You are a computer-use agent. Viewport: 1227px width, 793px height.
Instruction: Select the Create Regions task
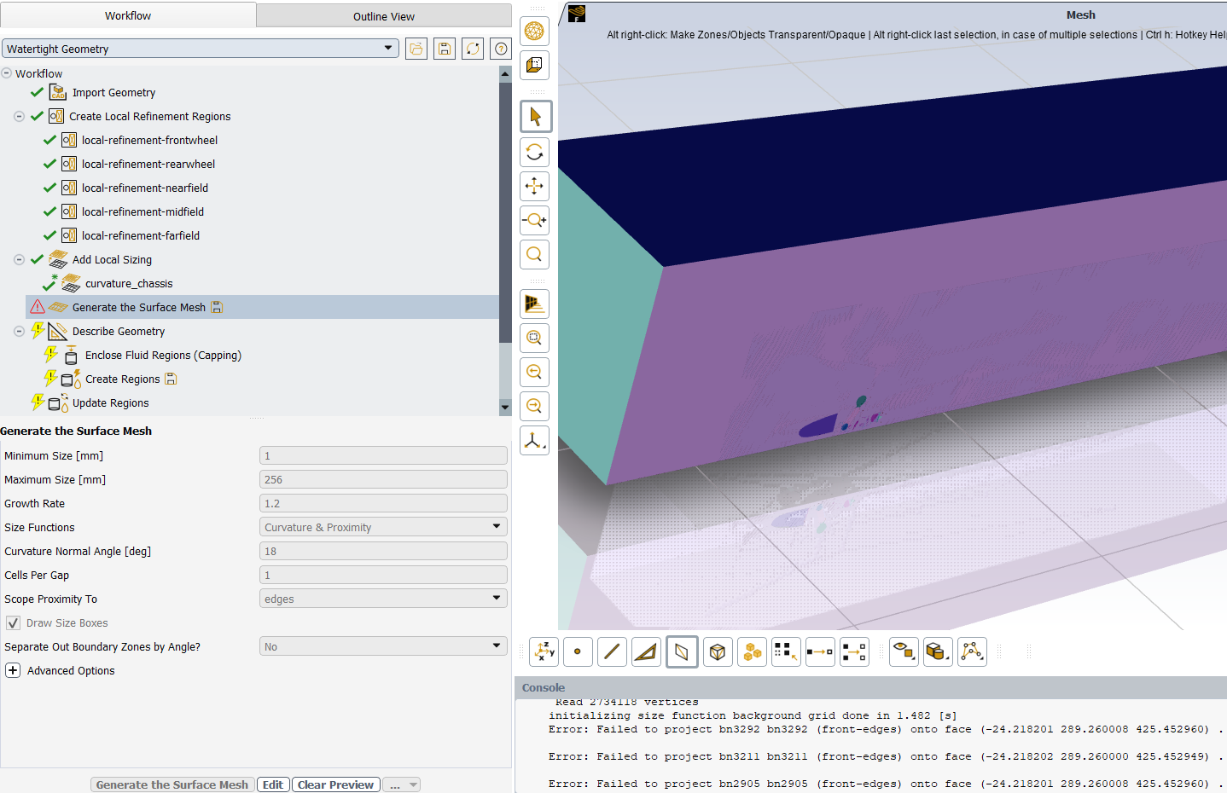tap(122, 379)
